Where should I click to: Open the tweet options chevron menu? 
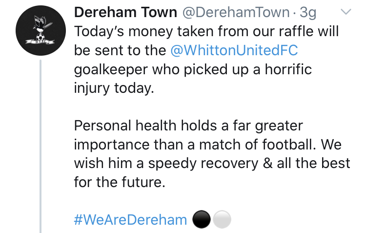coord(346,11)
